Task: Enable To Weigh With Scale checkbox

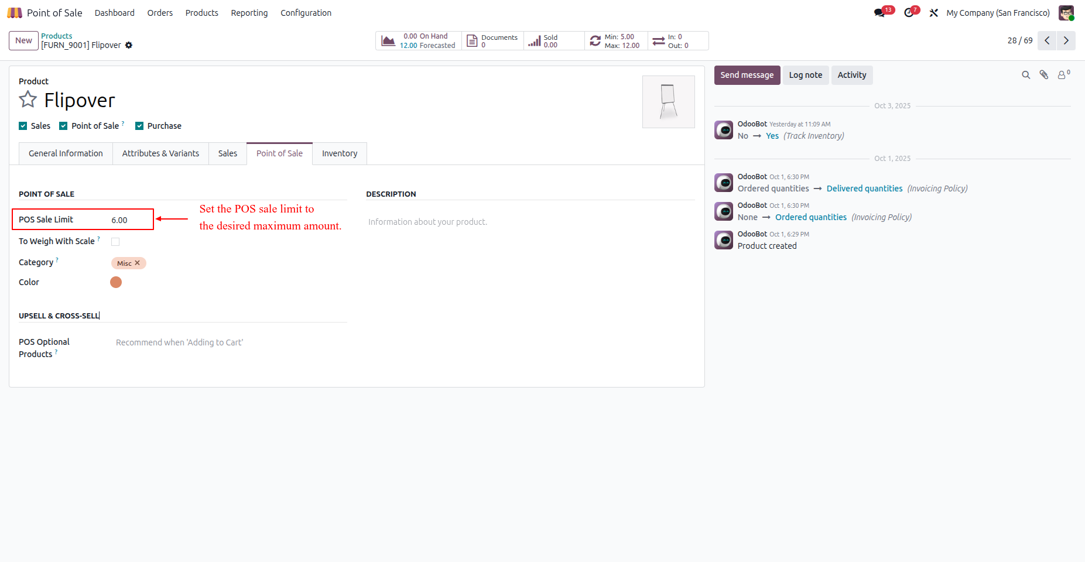Action: pos(115,242)
